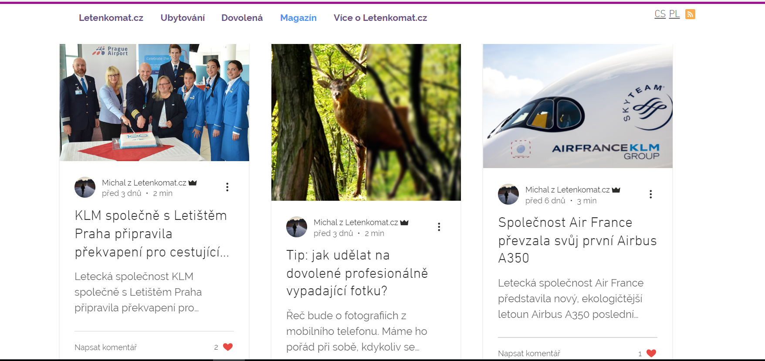
Task: Open the Dovolená menu item
Action: (x=242, y=18)
